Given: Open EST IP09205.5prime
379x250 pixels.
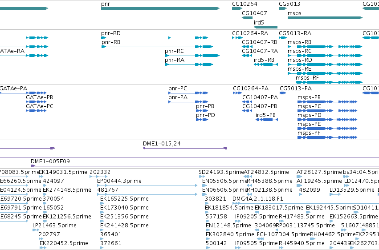Looking at the screenshot, I should coord(238,221).
